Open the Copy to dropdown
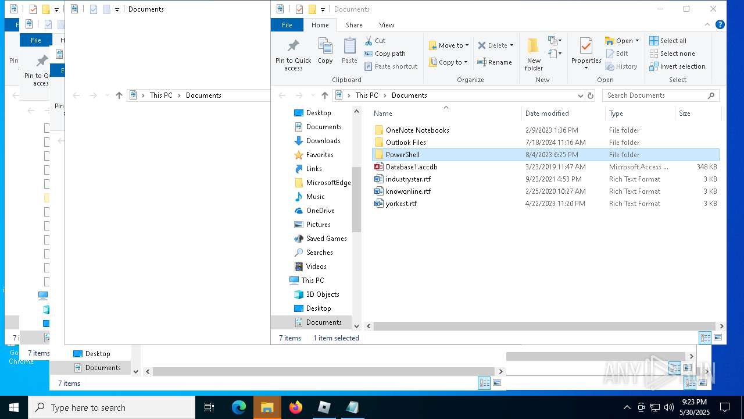The image size is (744, 419). tap(448, 62)
